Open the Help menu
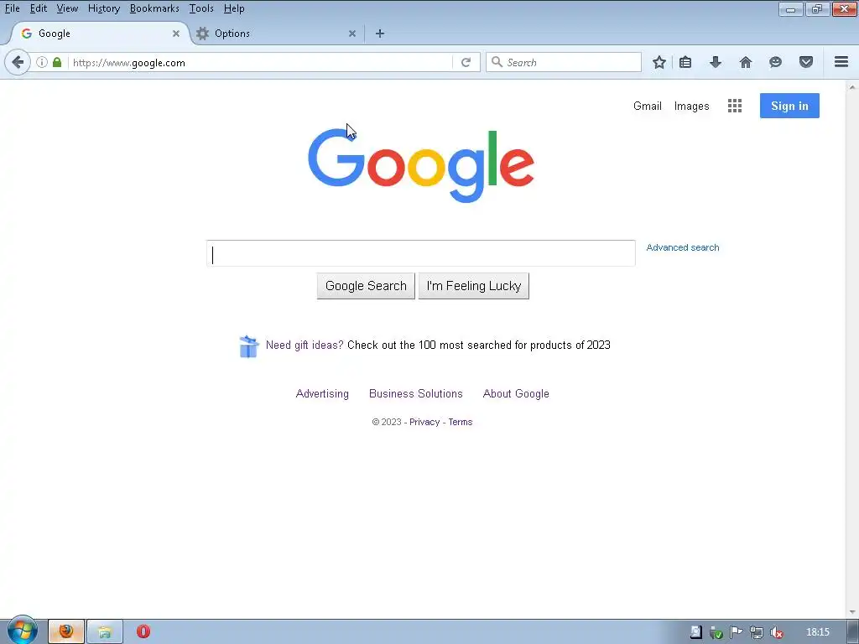 (x=234, y=8)
